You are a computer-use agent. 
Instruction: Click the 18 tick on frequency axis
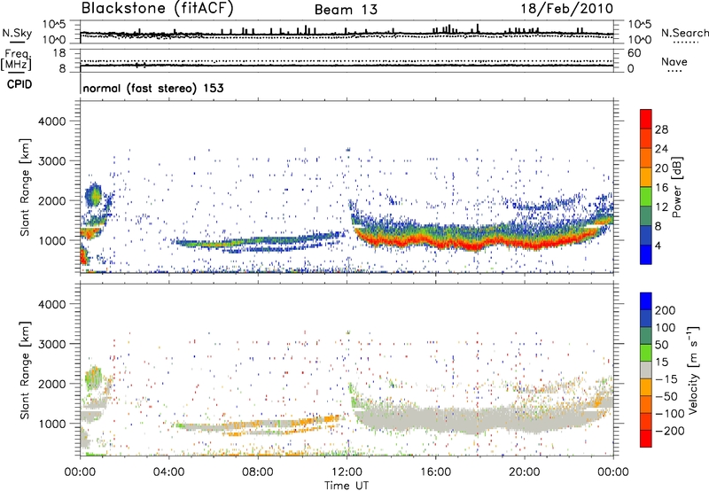click(59, 53)
